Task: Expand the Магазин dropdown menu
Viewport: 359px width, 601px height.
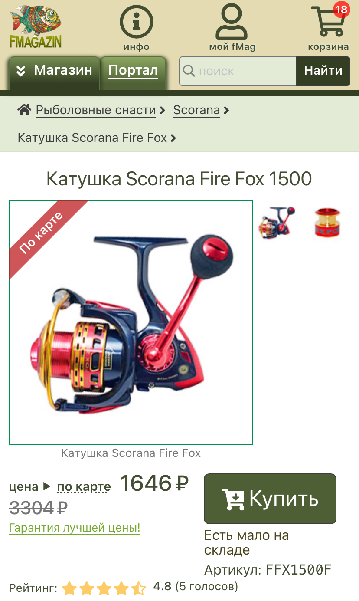Action: pyautogui.click(x=54, y=71)
